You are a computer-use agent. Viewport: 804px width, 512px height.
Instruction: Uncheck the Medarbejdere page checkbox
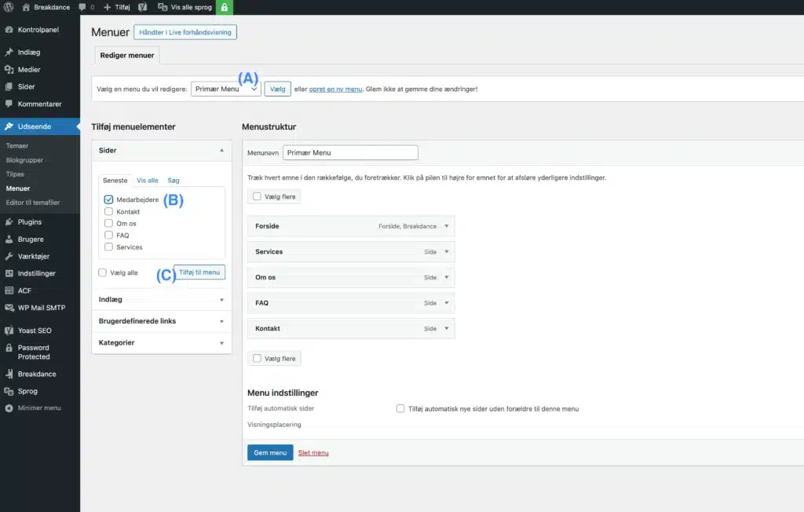(x=108, y=199)
